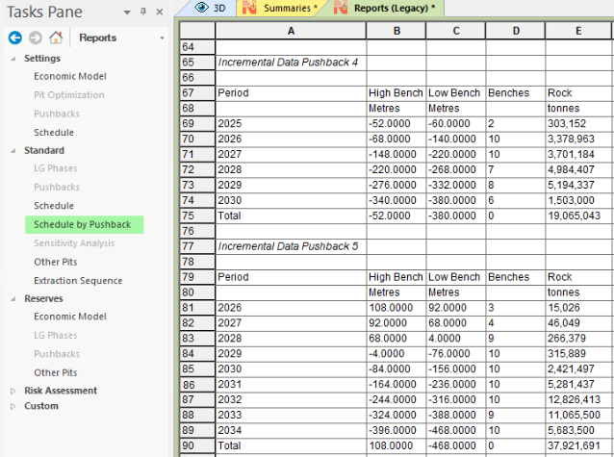
Task: Expand the Risk Assessment section
Action: pos(13,391)
